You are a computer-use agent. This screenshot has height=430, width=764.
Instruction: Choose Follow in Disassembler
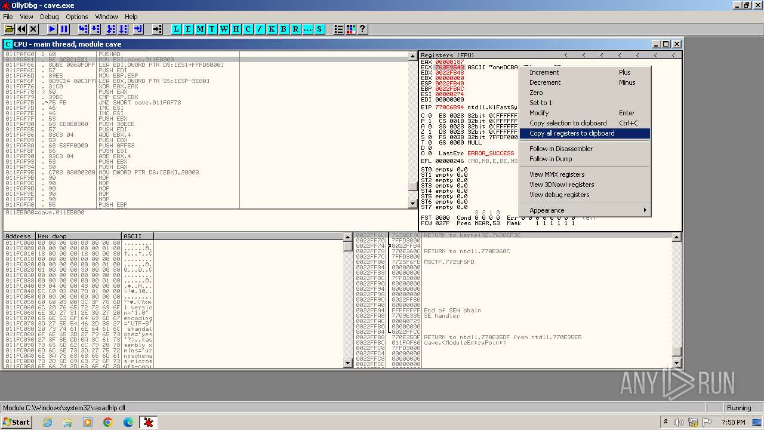pos(585,149)
